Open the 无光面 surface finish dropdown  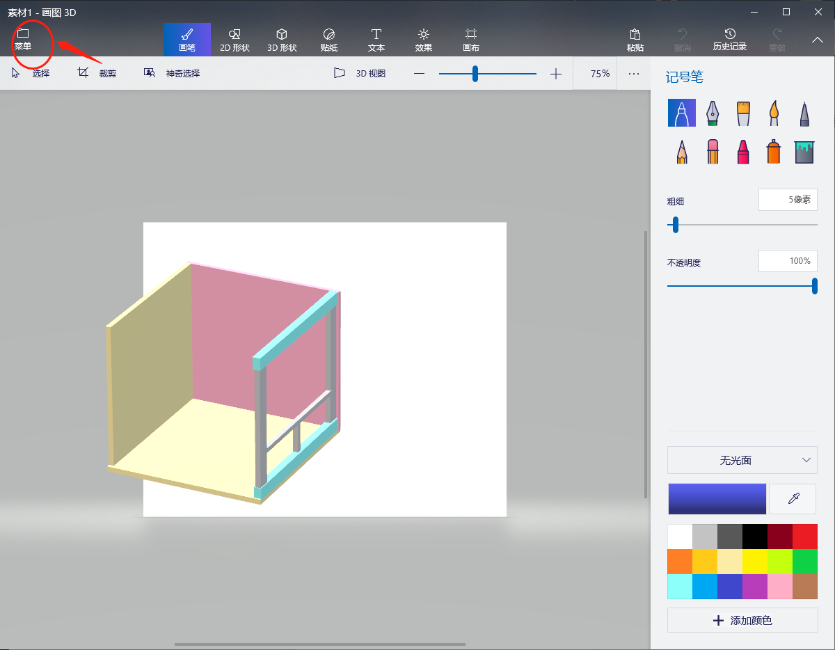(x=742, y=460)
